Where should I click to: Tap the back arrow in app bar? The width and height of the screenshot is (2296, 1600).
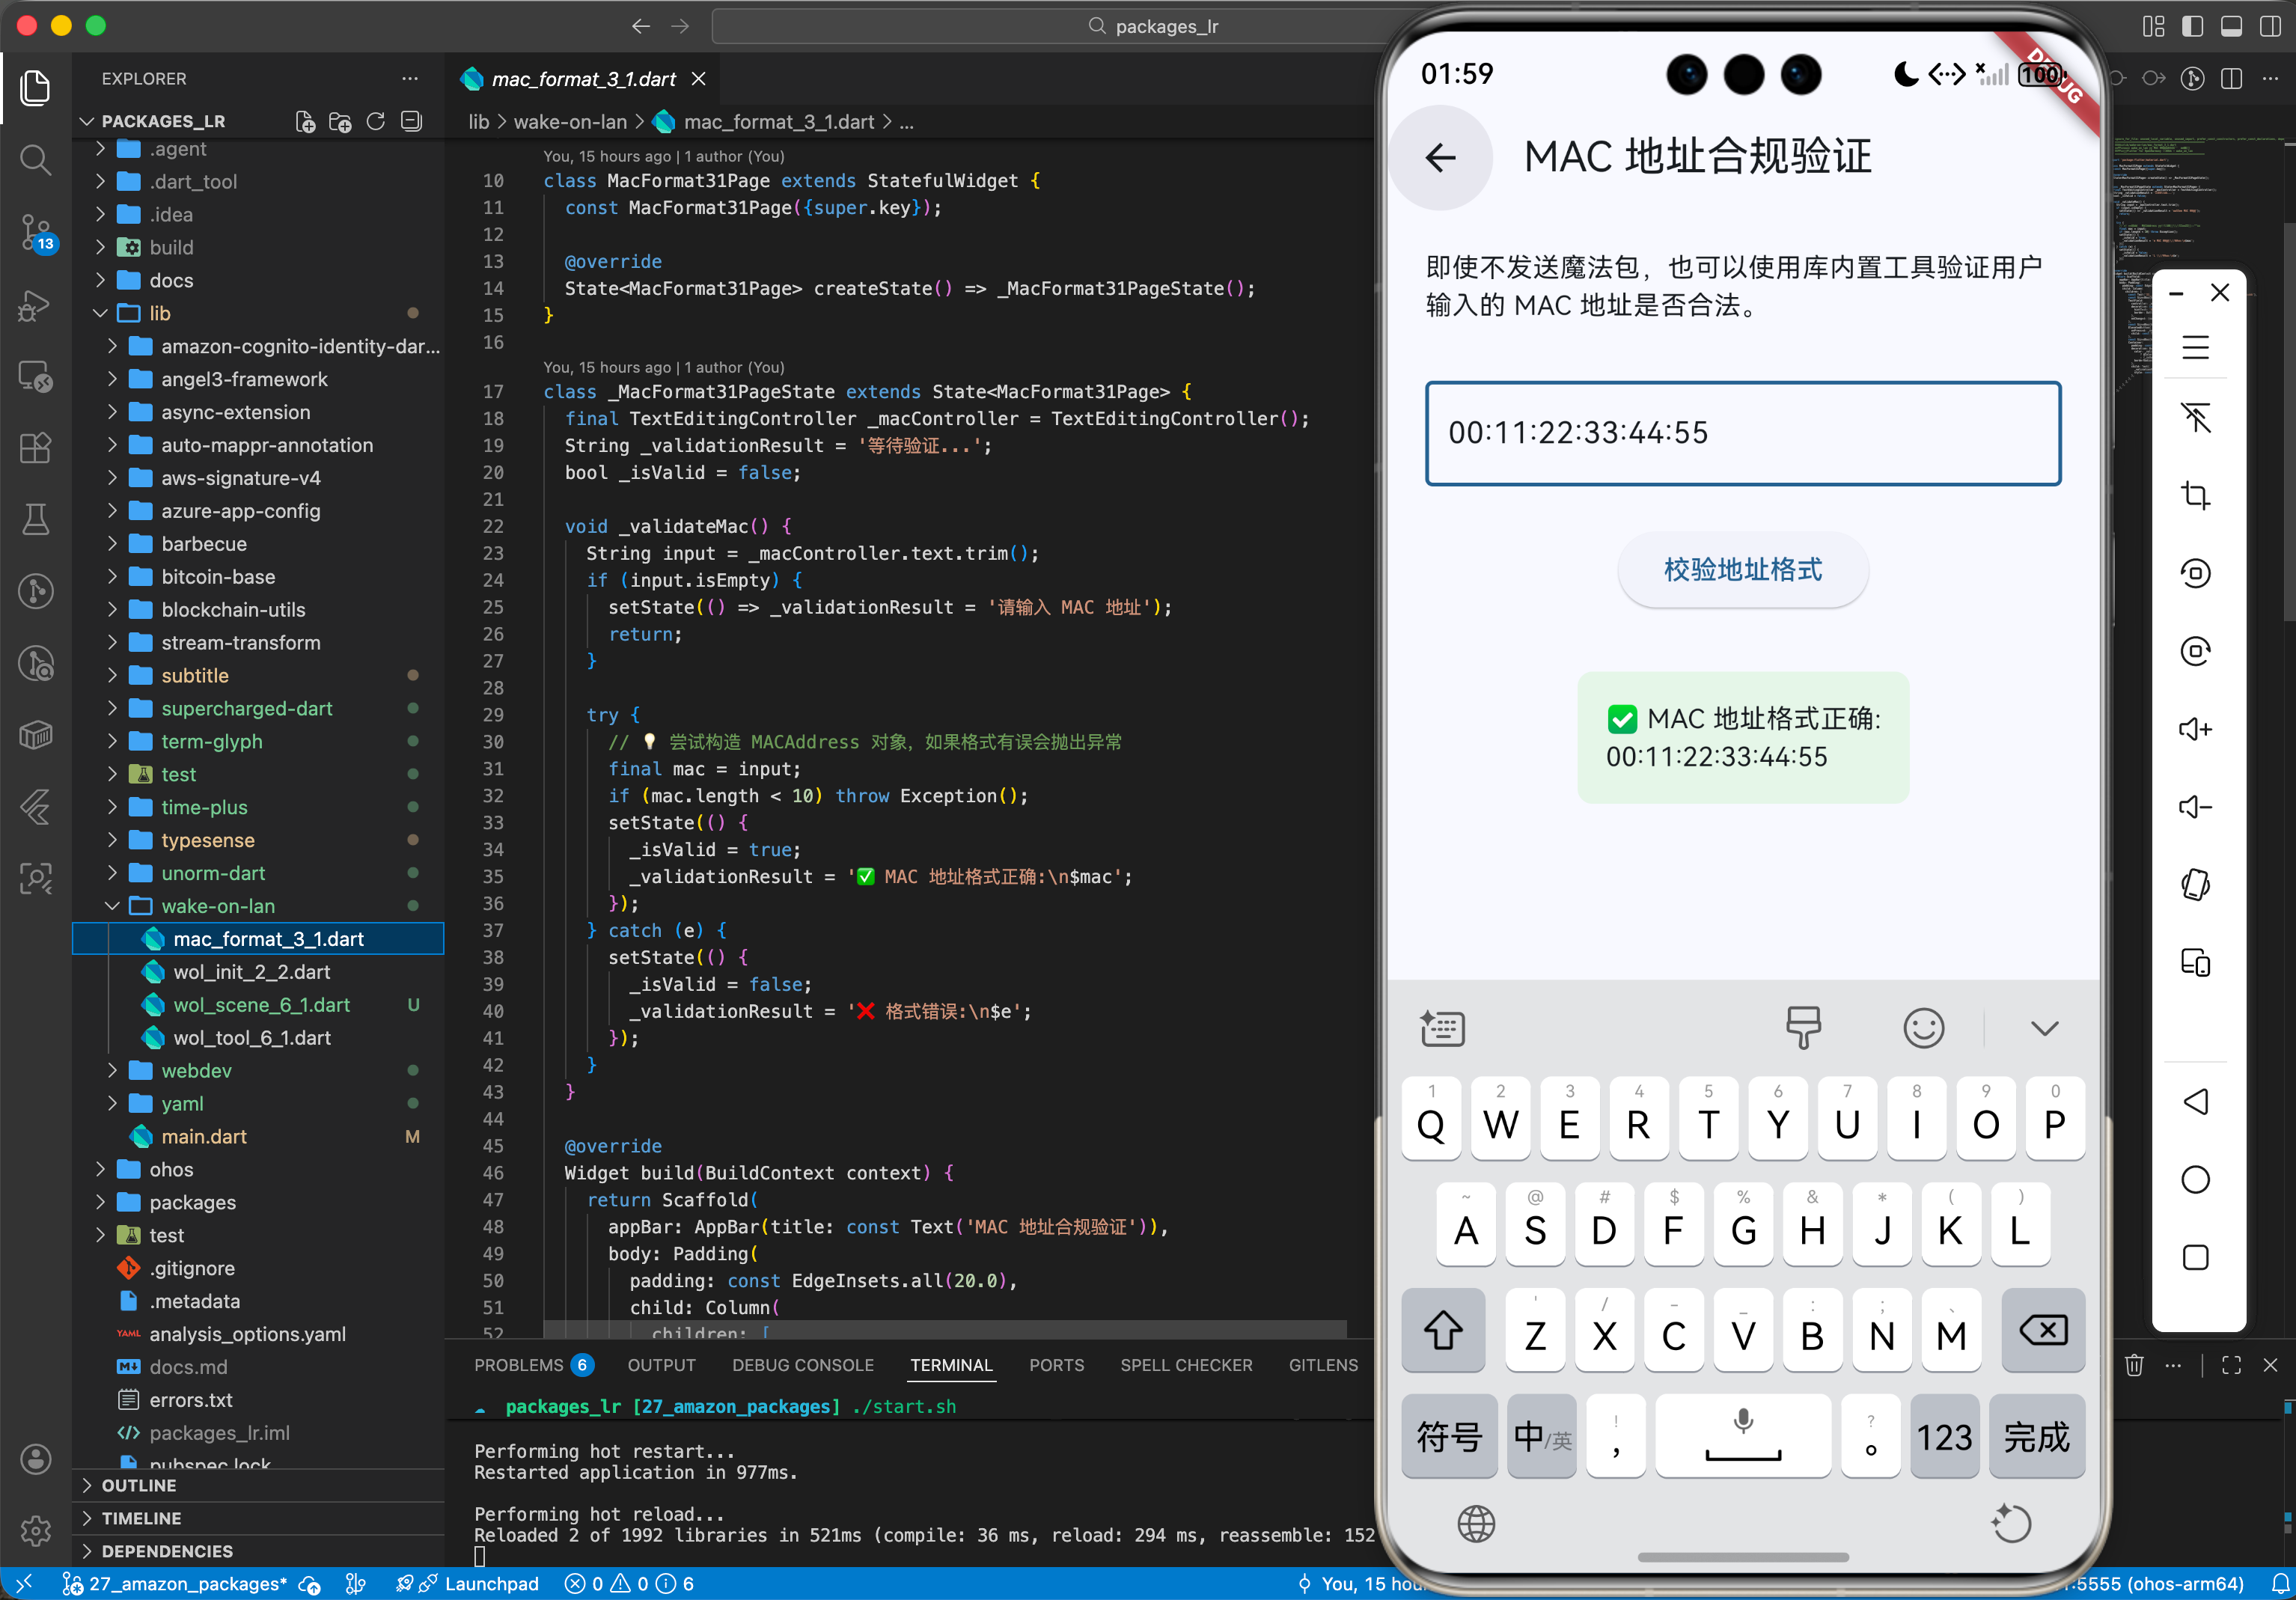pos(1440,157)
